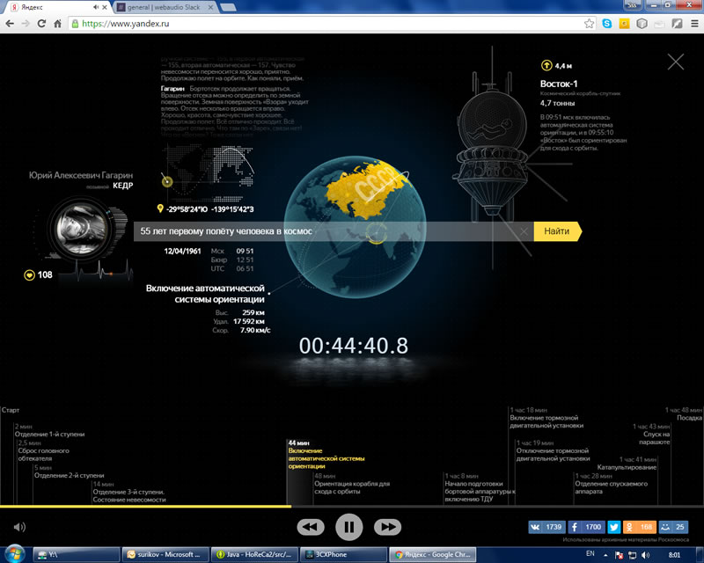Share on Twitter
Image resolution: width=704 pixels, height=563 pixels.
(613, 527)
